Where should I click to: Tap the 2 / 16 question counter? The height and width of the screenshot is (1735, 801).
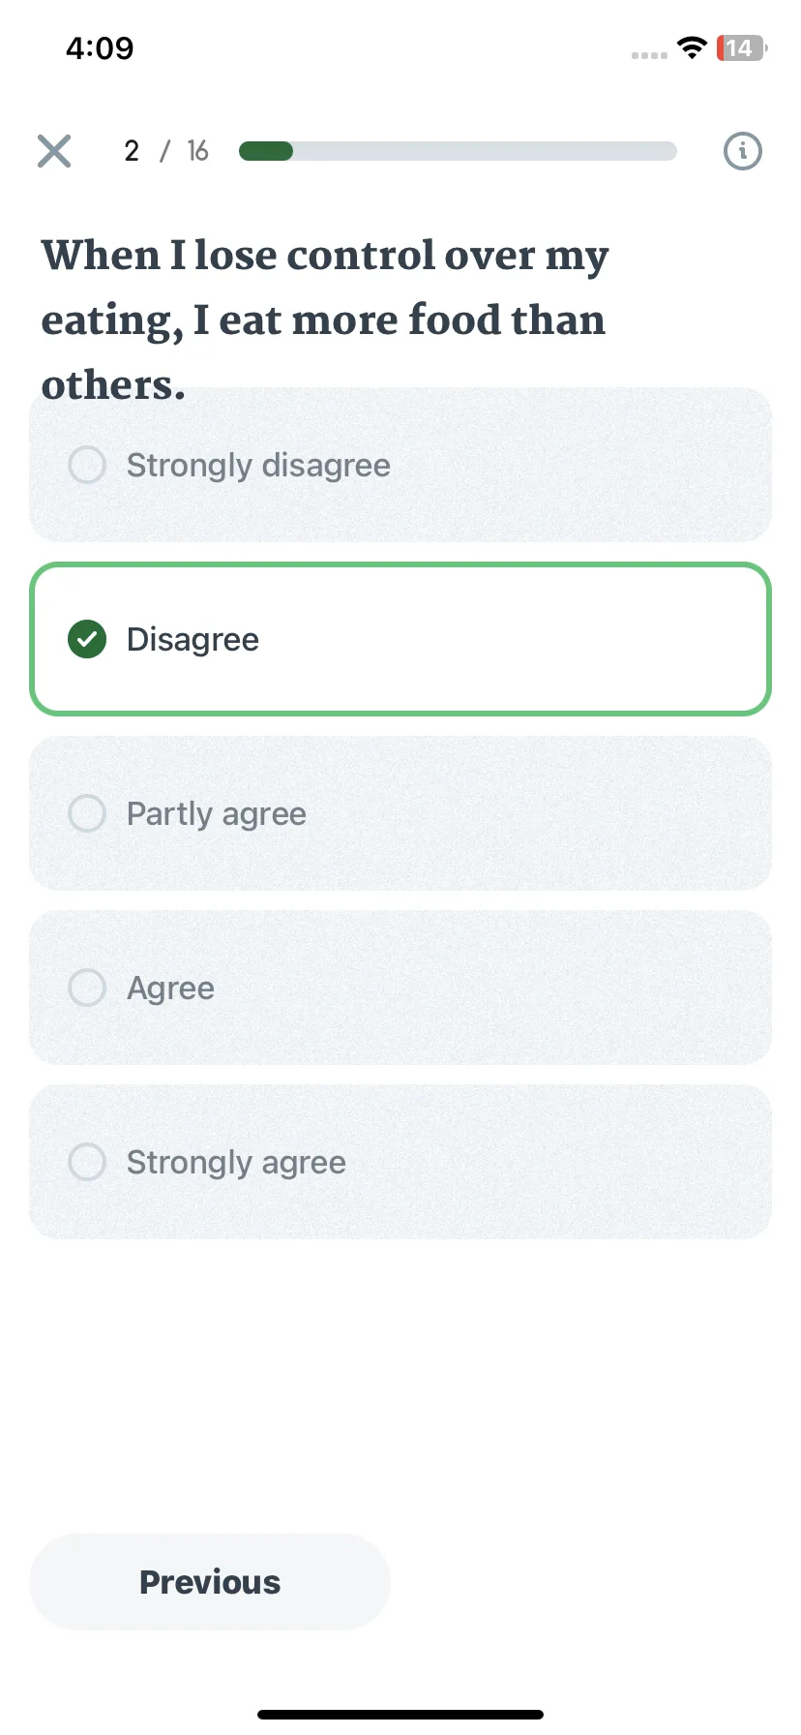pyautogui.click(x=166, y=151)
